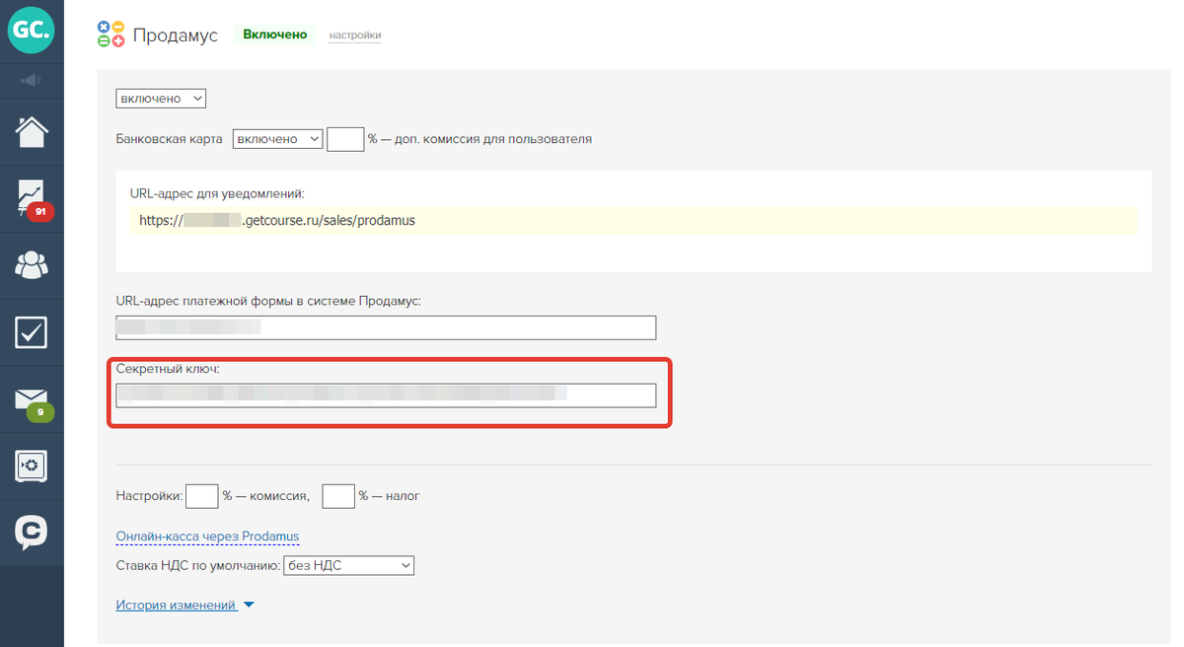Open the Ставка НДС 'без НДС' dropdown
This screenshot has height=647, width=1184.
[348, 565]
